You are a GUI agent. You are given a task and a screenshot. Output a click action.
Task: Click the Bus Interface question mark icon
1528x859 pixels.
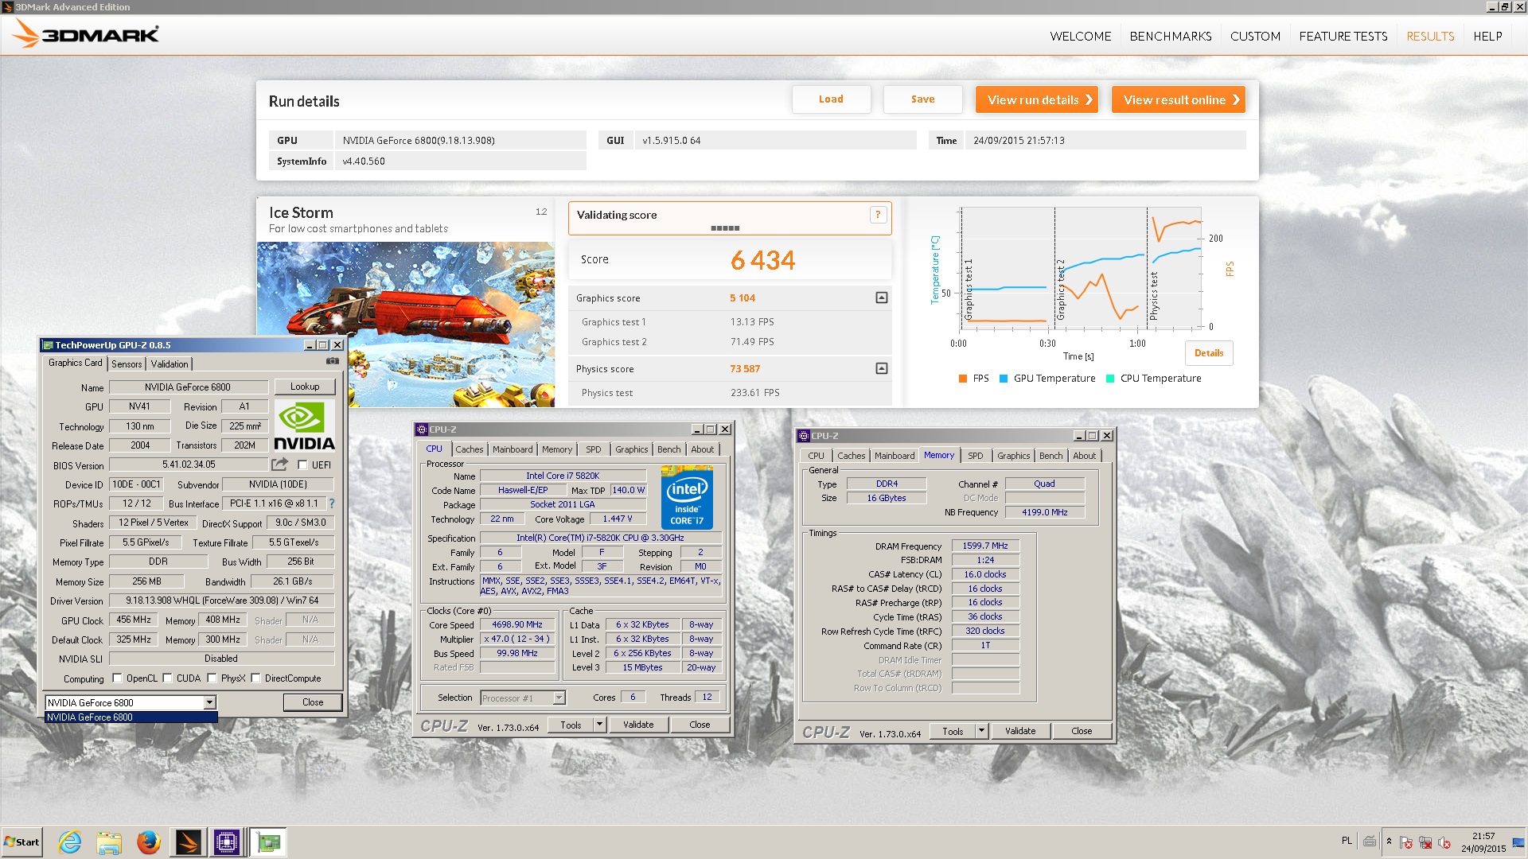click(x=332, y=503)
